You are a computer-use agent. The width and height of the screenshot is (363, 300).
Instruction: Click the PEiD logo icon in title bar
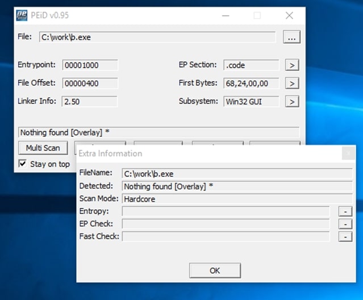22,15
